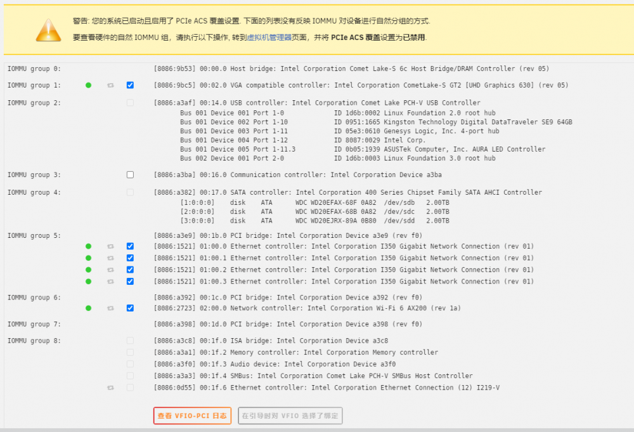Click the green dot for Ethernet 01:00.1
The height and width of the screenshot is (432, 634).
pos(88,258)
